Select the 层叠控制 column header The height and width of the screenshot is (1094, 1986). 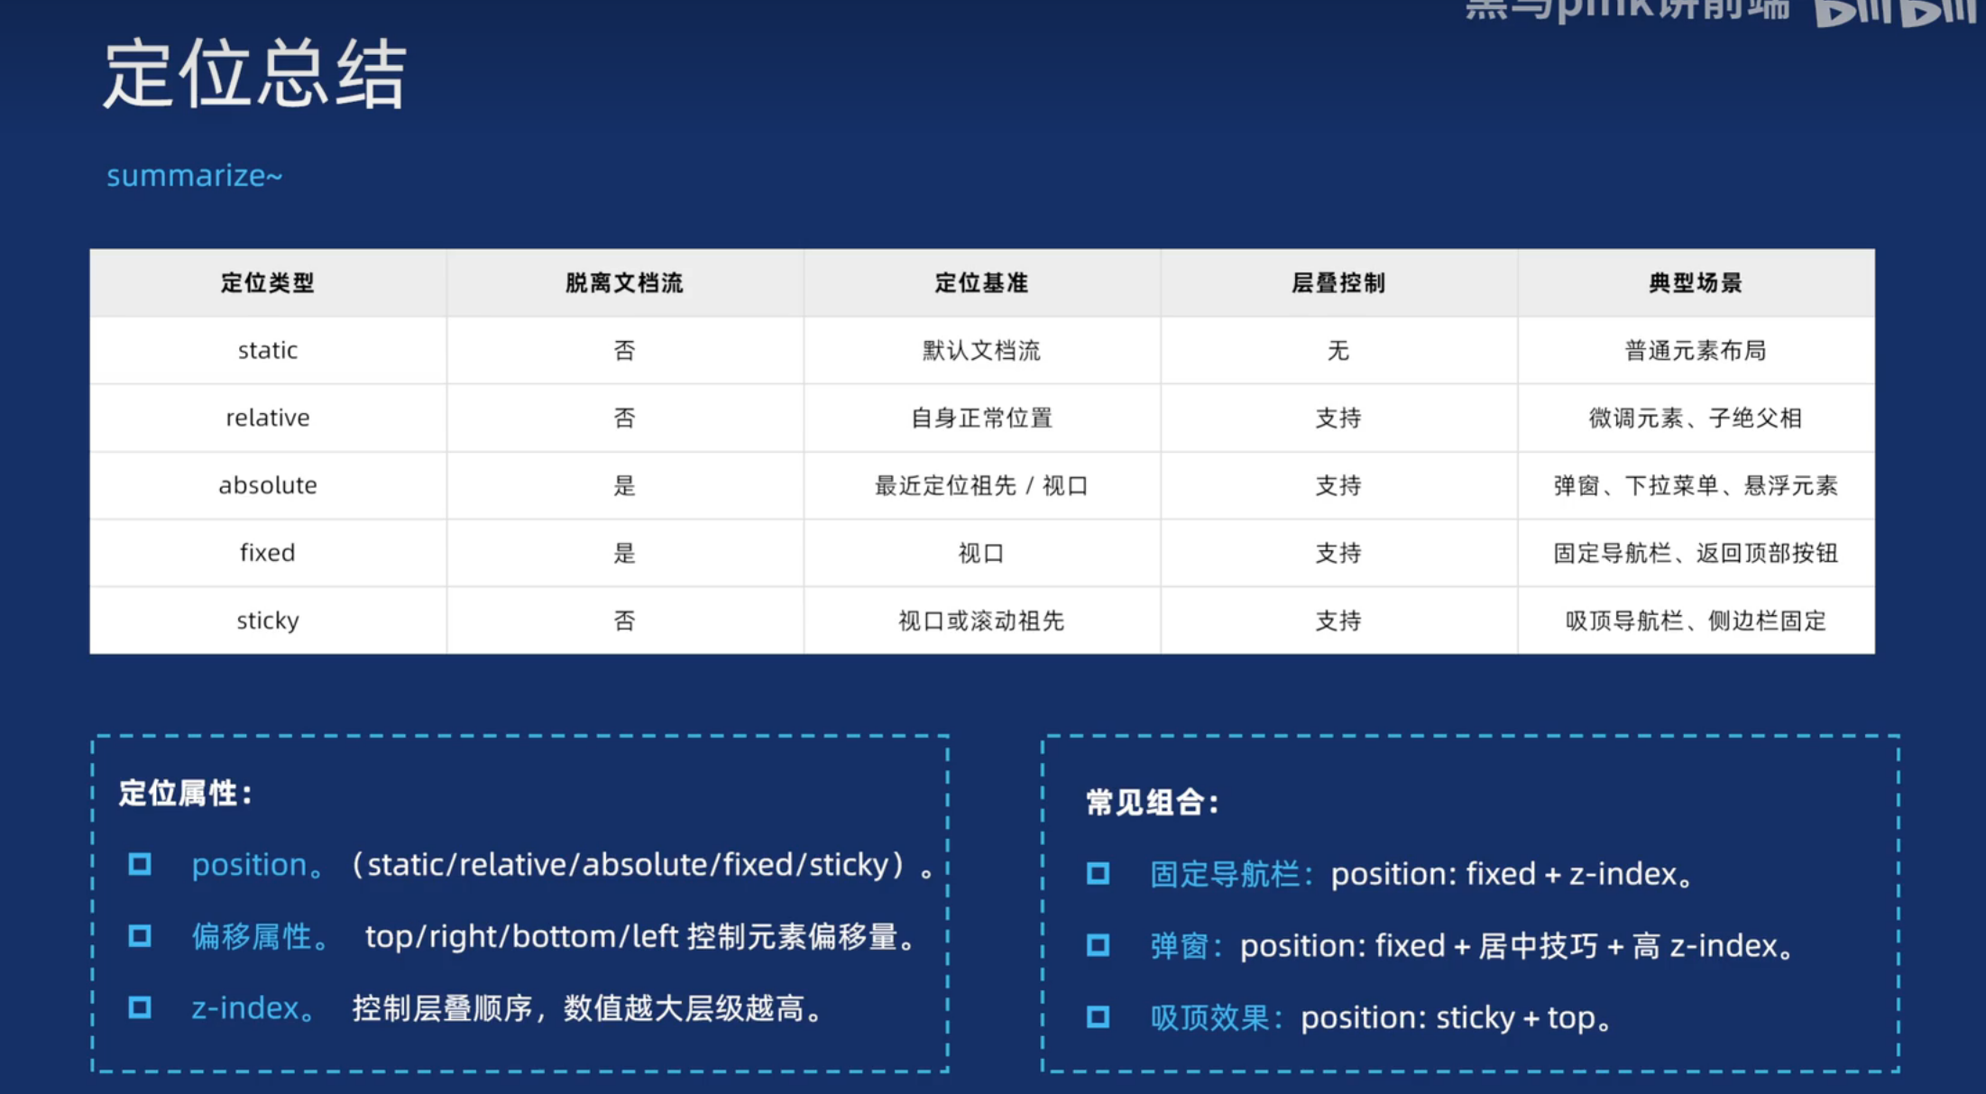point(1338,283)
